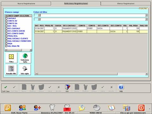Click the gray pie chart icon
Viewport: 152px width, 114px height.
point(97,108)
